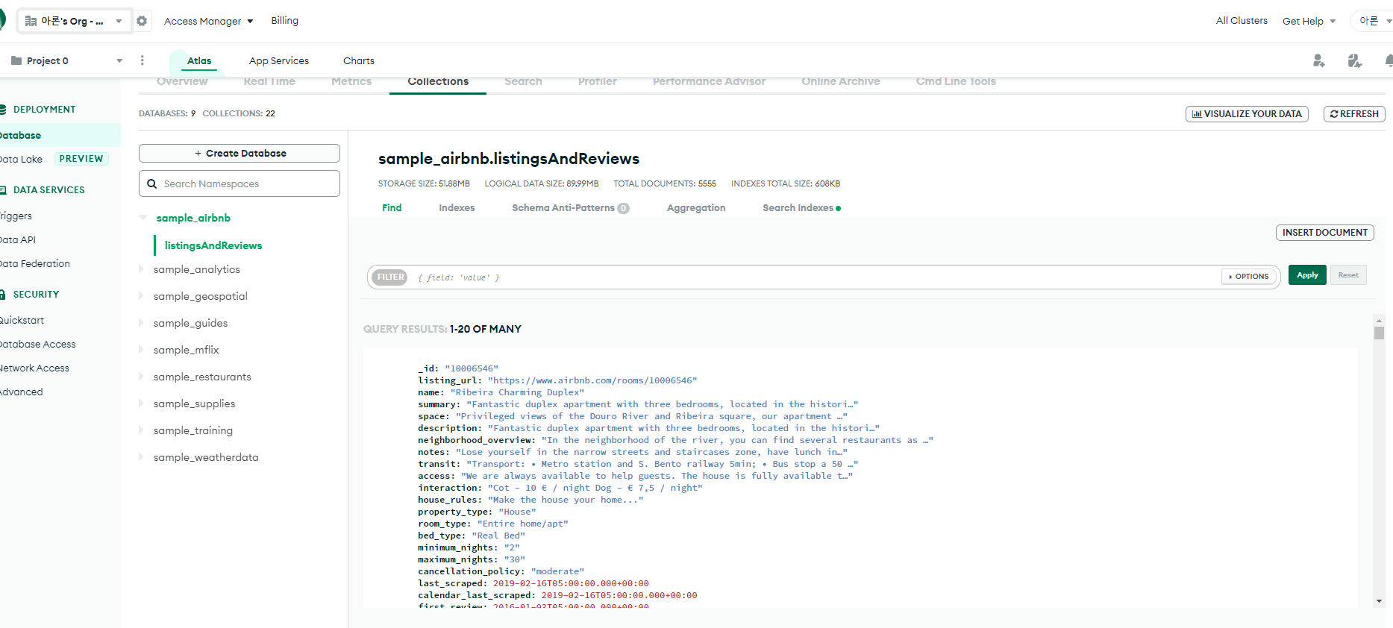The width and height of the screenshot is (1393, 628).
Task: Expand the sample_training database
Action: point(142,430)
